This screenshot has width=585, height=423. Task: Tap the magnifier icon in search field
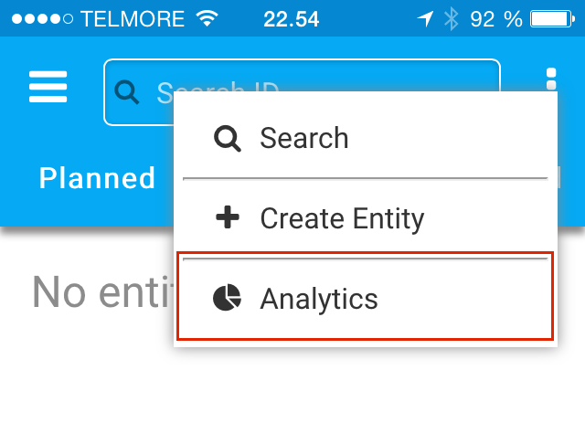126,91
